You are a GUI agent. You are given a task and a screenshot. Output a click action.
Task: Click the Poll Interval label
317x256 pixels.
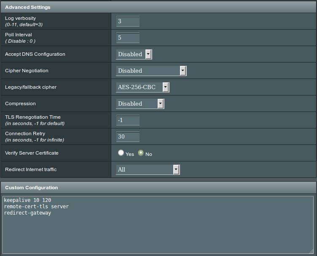click(19, 35)
